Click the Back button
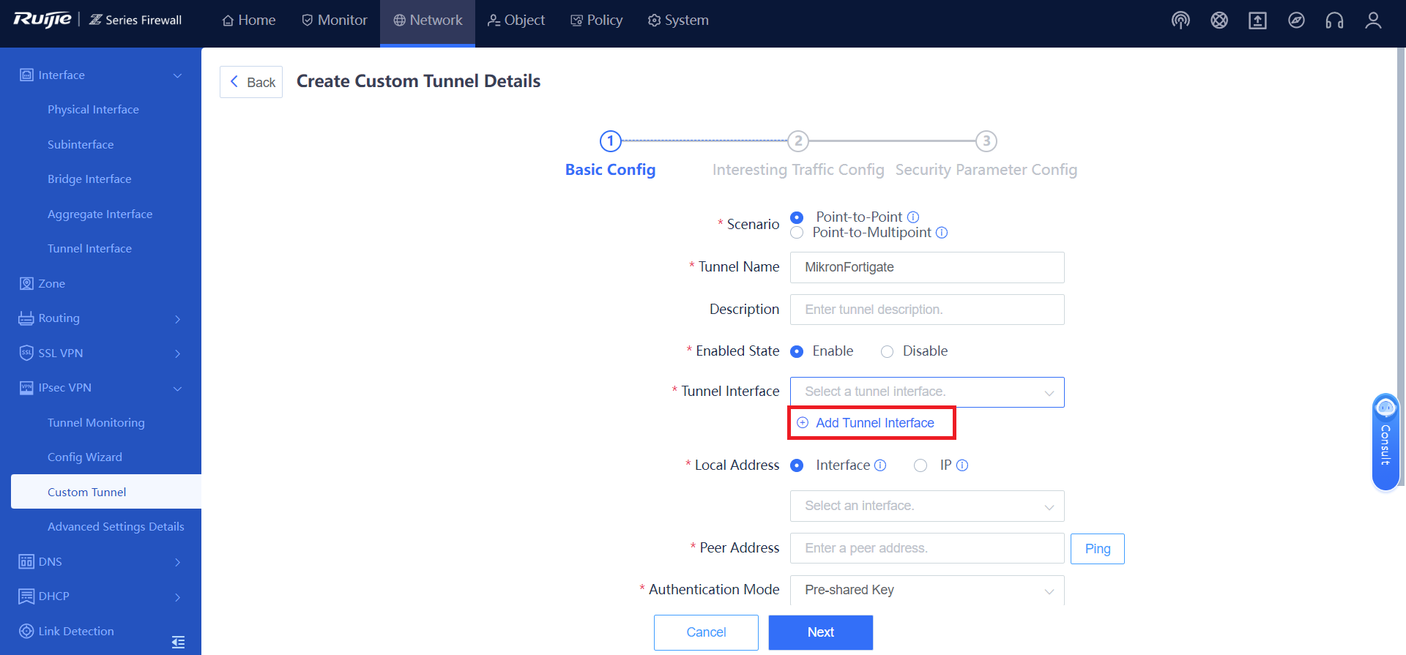The image size is (1406, 655). [x=251, y=82]
